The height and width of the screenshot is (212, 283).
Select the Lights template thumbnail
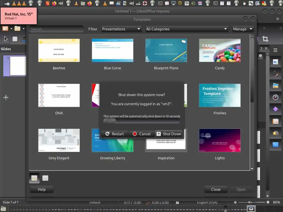click(x=220, y=140)
